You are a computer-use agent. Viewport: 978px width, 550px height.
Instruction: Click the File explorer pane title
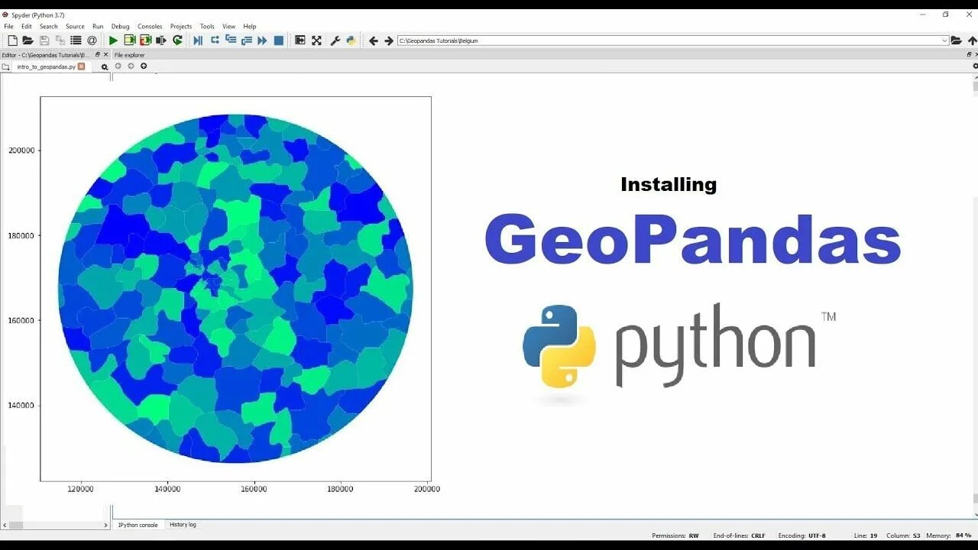coord(130,55)
